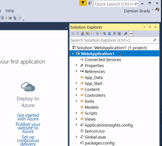
Task: Click the Collapse All icon
Action: [114, 33]
